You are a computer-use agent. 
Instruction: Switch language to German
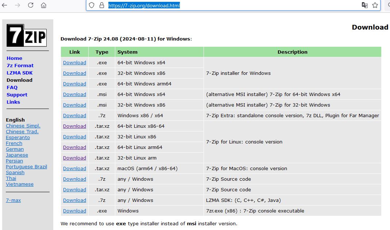[15, 149]
